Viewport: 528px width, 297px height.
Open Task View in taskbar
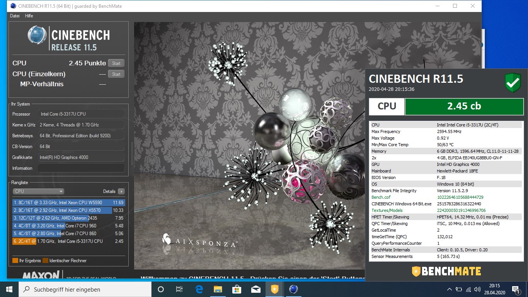(x=179, y=289)
